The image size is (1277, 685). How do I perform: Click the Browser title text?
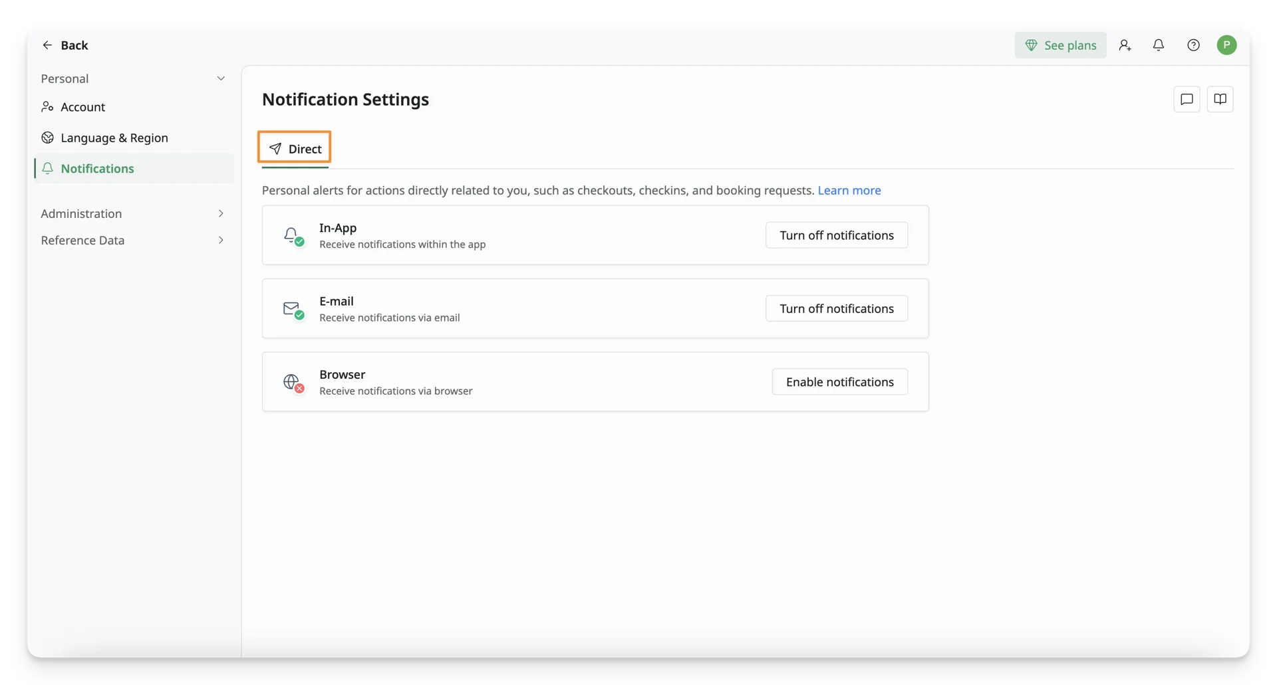pos(343,375)
